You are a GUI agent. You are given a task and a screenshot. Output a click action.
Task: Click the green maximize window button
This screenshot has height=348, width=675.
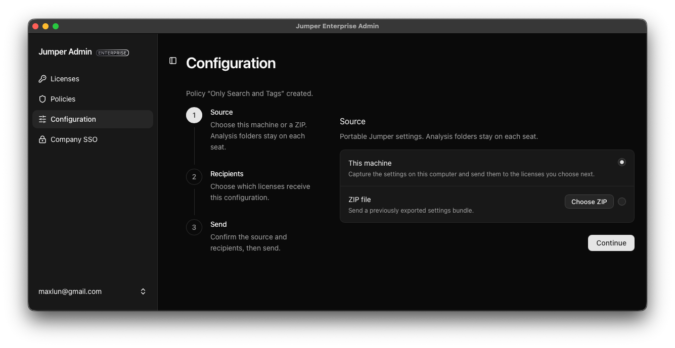click(x=56, y=26)
